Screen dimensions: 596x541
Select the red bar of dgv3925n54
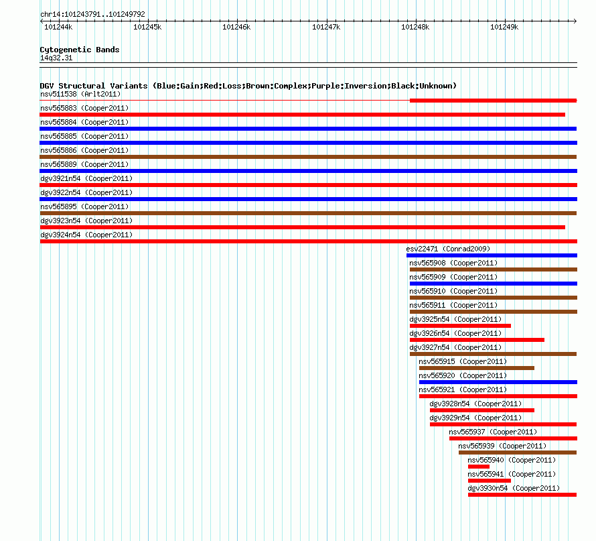pyautogui.click(x=460, y=326)
